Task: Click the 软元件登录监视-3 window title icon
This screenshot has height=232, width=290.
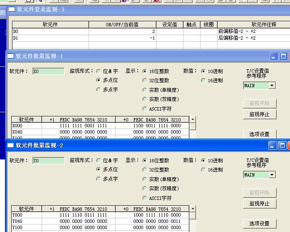Action: pos(12,9)
